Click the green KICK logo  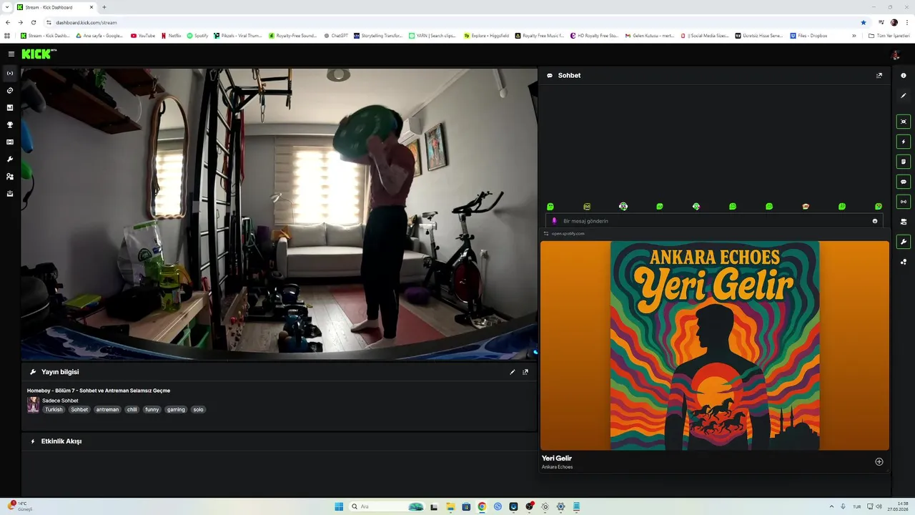point(39,54)
